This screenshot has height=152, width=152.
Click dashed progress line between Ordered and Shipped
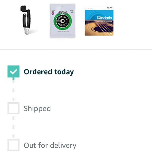coord(13,90)
